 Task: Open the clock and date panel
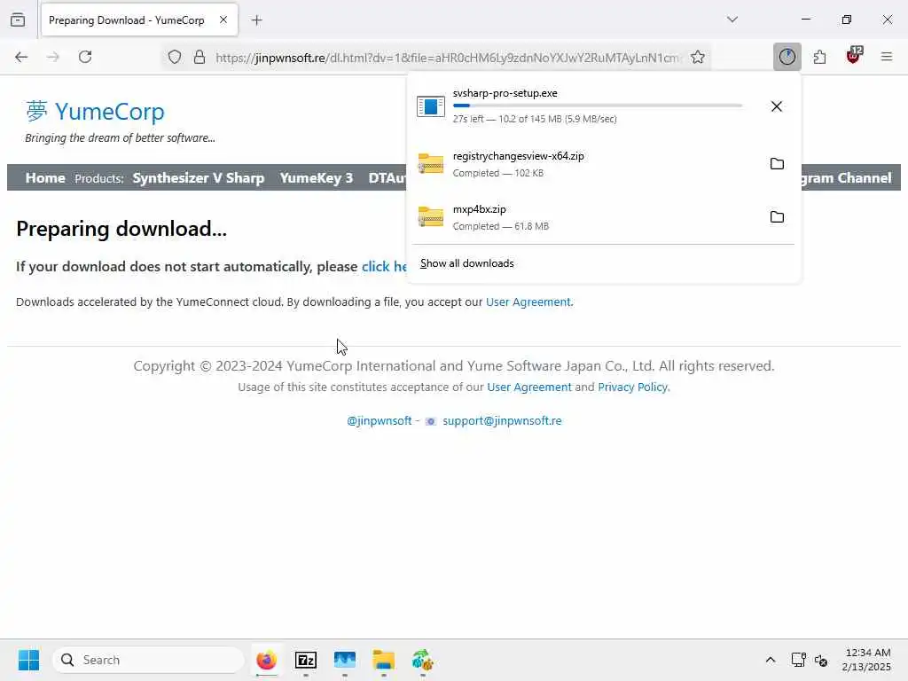(866, 660)
